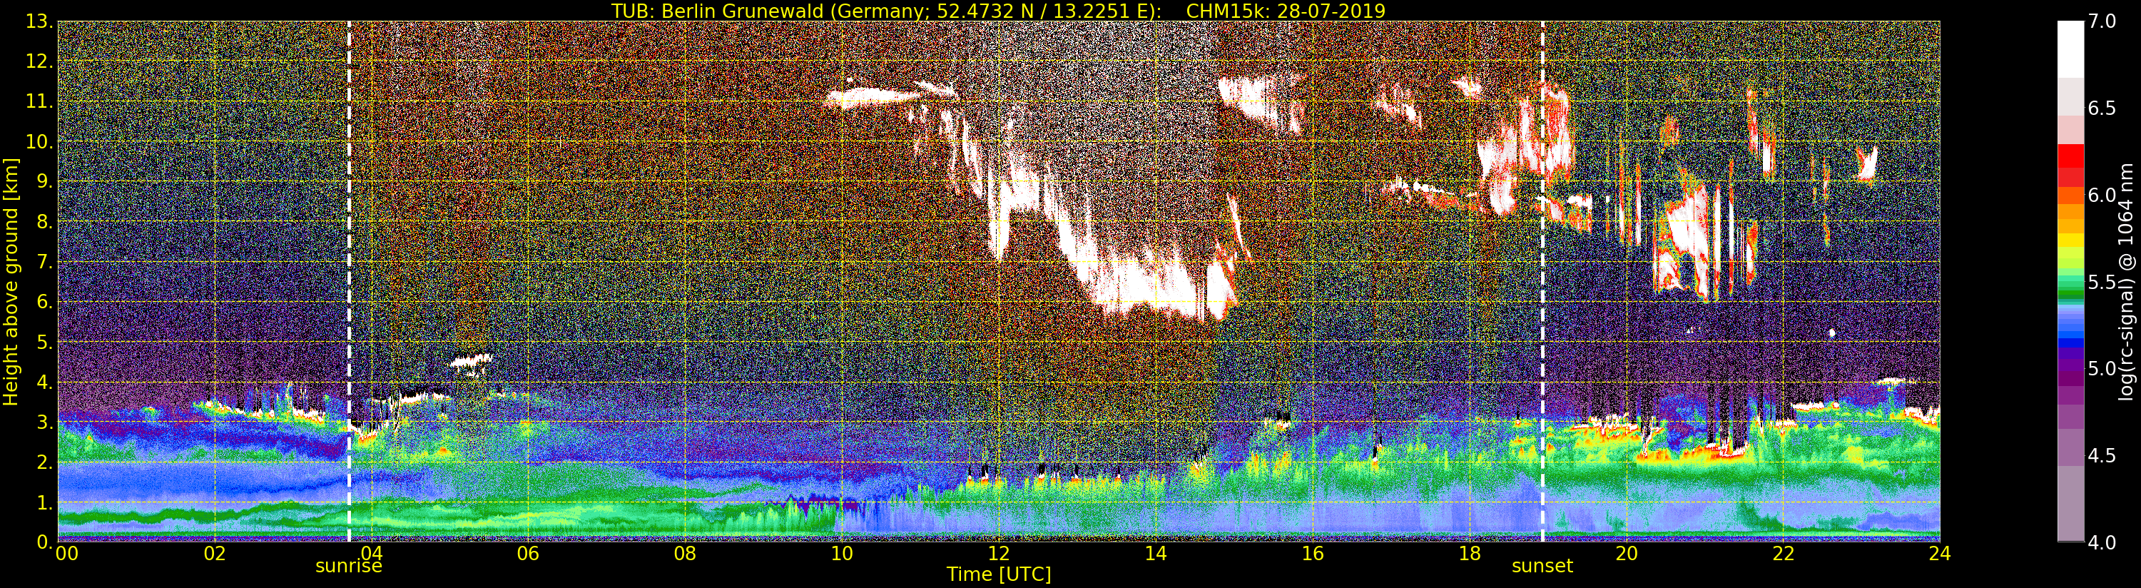Click the colorbar tick label '4.5'
Viewport: 2141px width, 588px height.
(x=2102, y=456)
